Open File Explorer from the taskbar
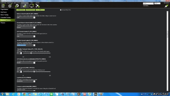Image resolution: width=170 pixels, height=96 pixels. 7,94
